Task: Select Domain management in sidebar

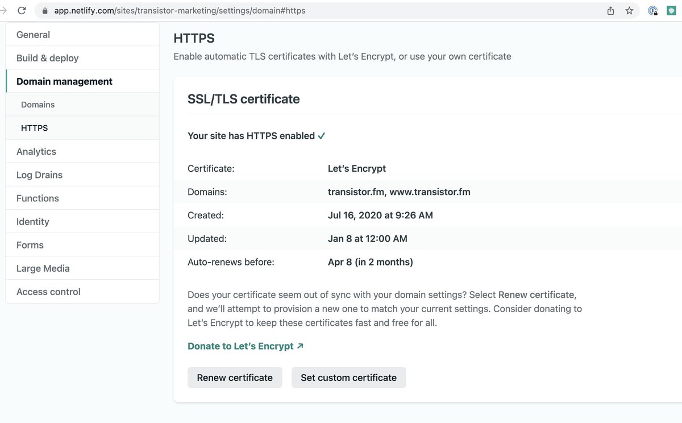Action: 64,81
